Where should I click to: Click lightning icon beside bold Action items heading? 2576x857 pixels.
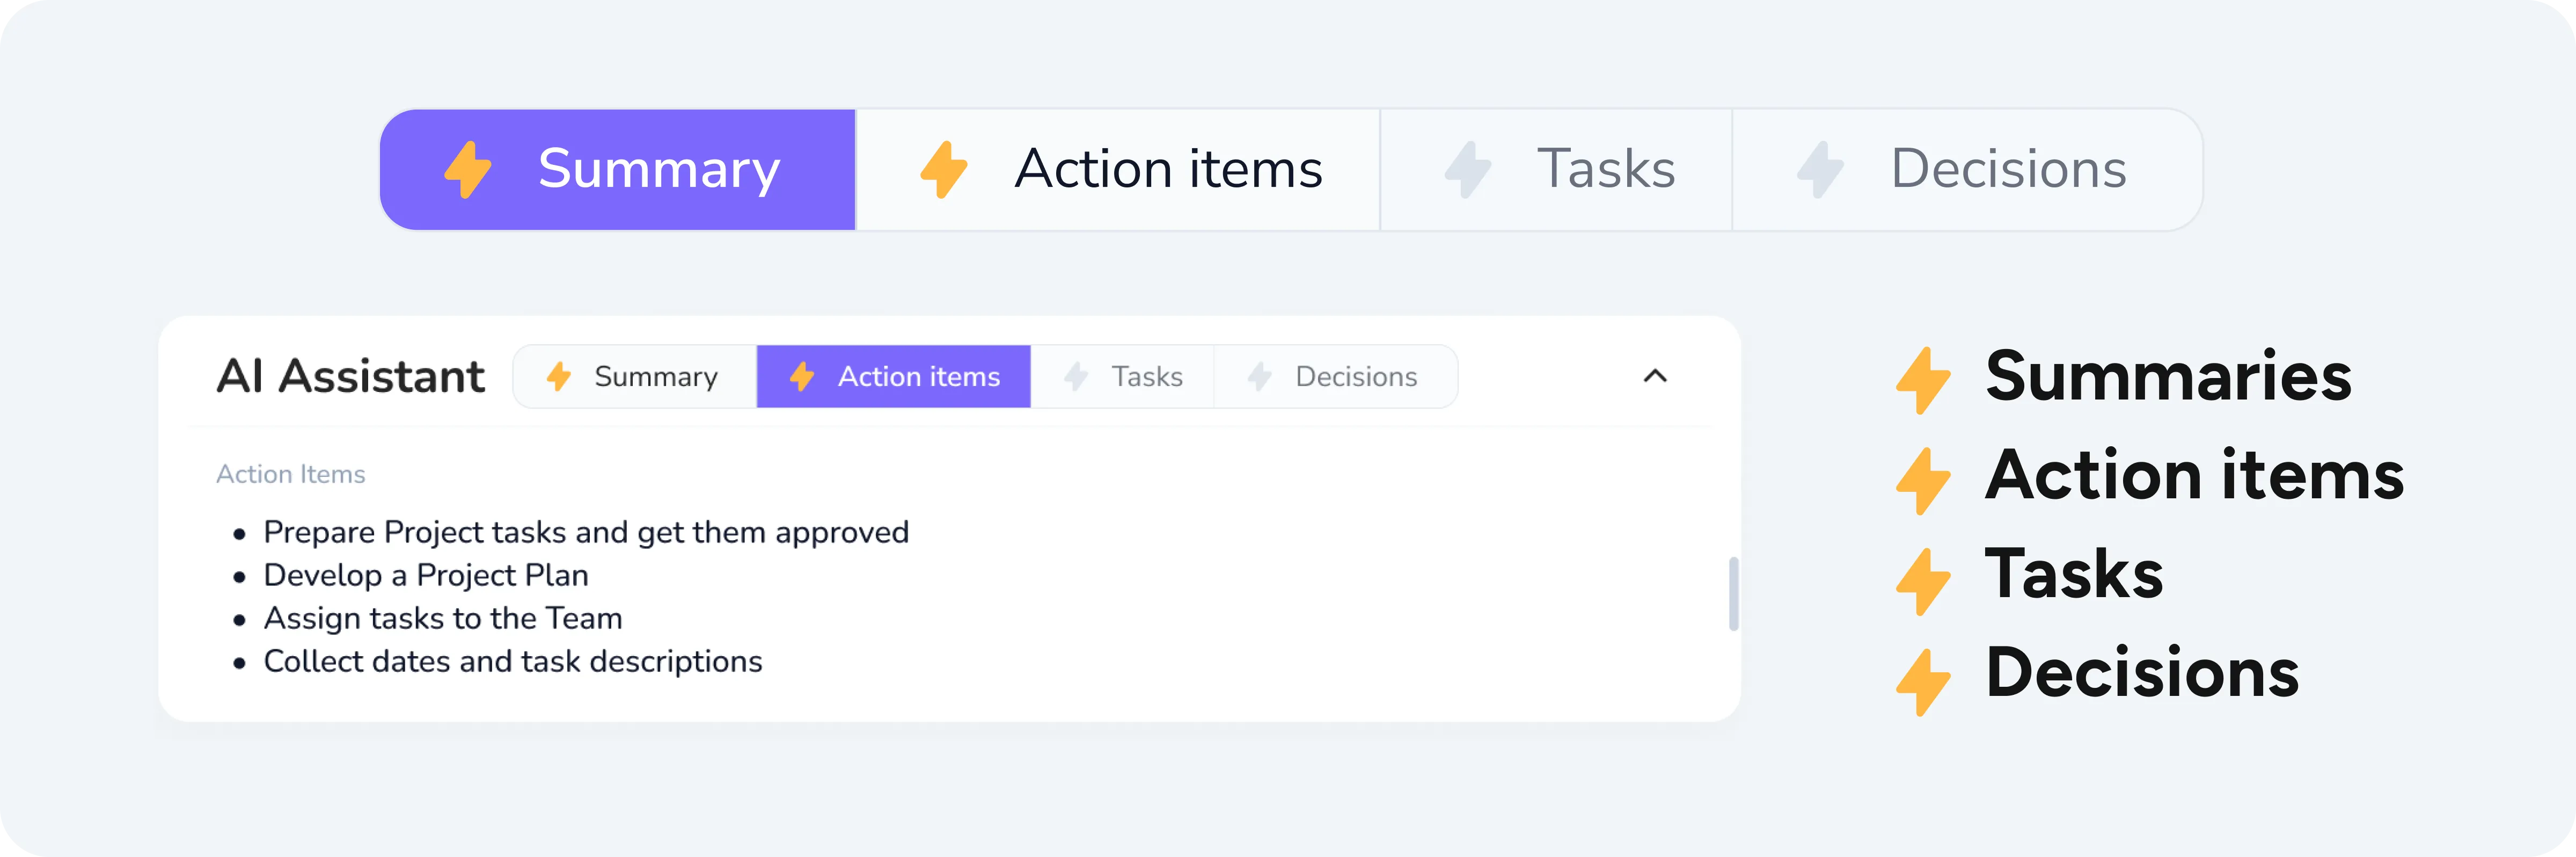[x=1923, y=481]
